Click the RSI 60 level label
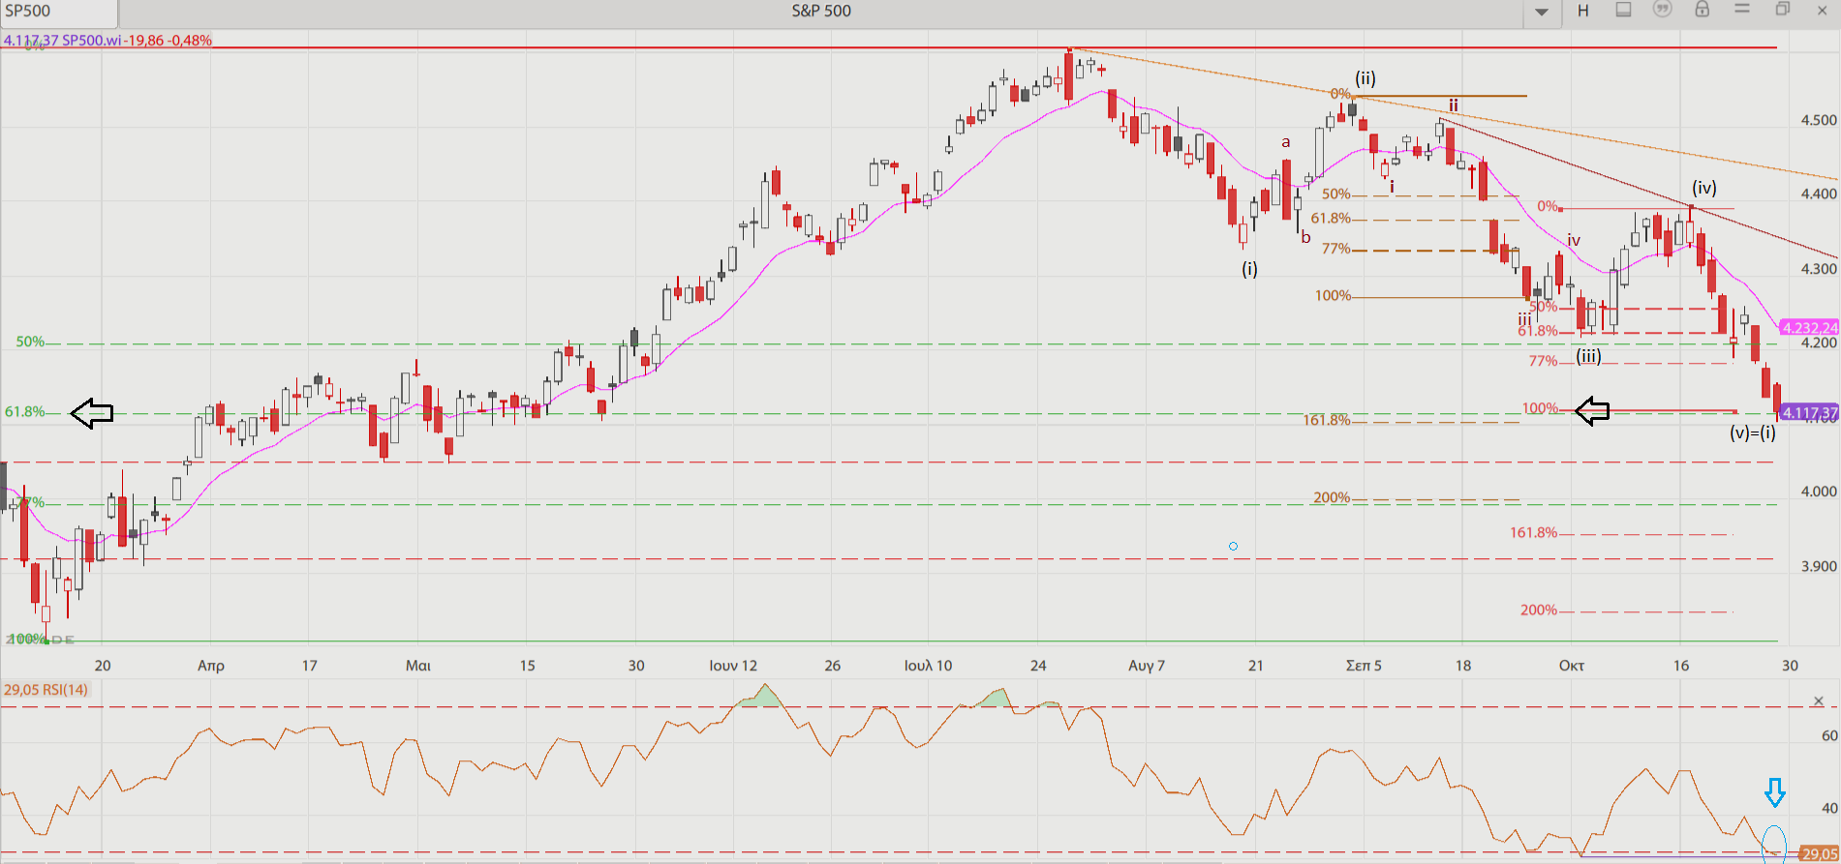 [x=1829, y=735]
